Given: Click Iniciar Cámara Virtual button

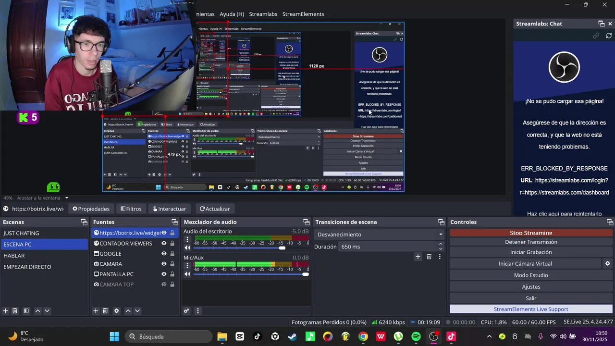Looking at the screenshot, I should (525, 263).
